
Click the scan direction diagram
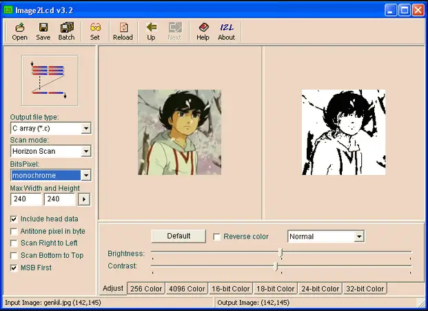click(x=50, y=81)
